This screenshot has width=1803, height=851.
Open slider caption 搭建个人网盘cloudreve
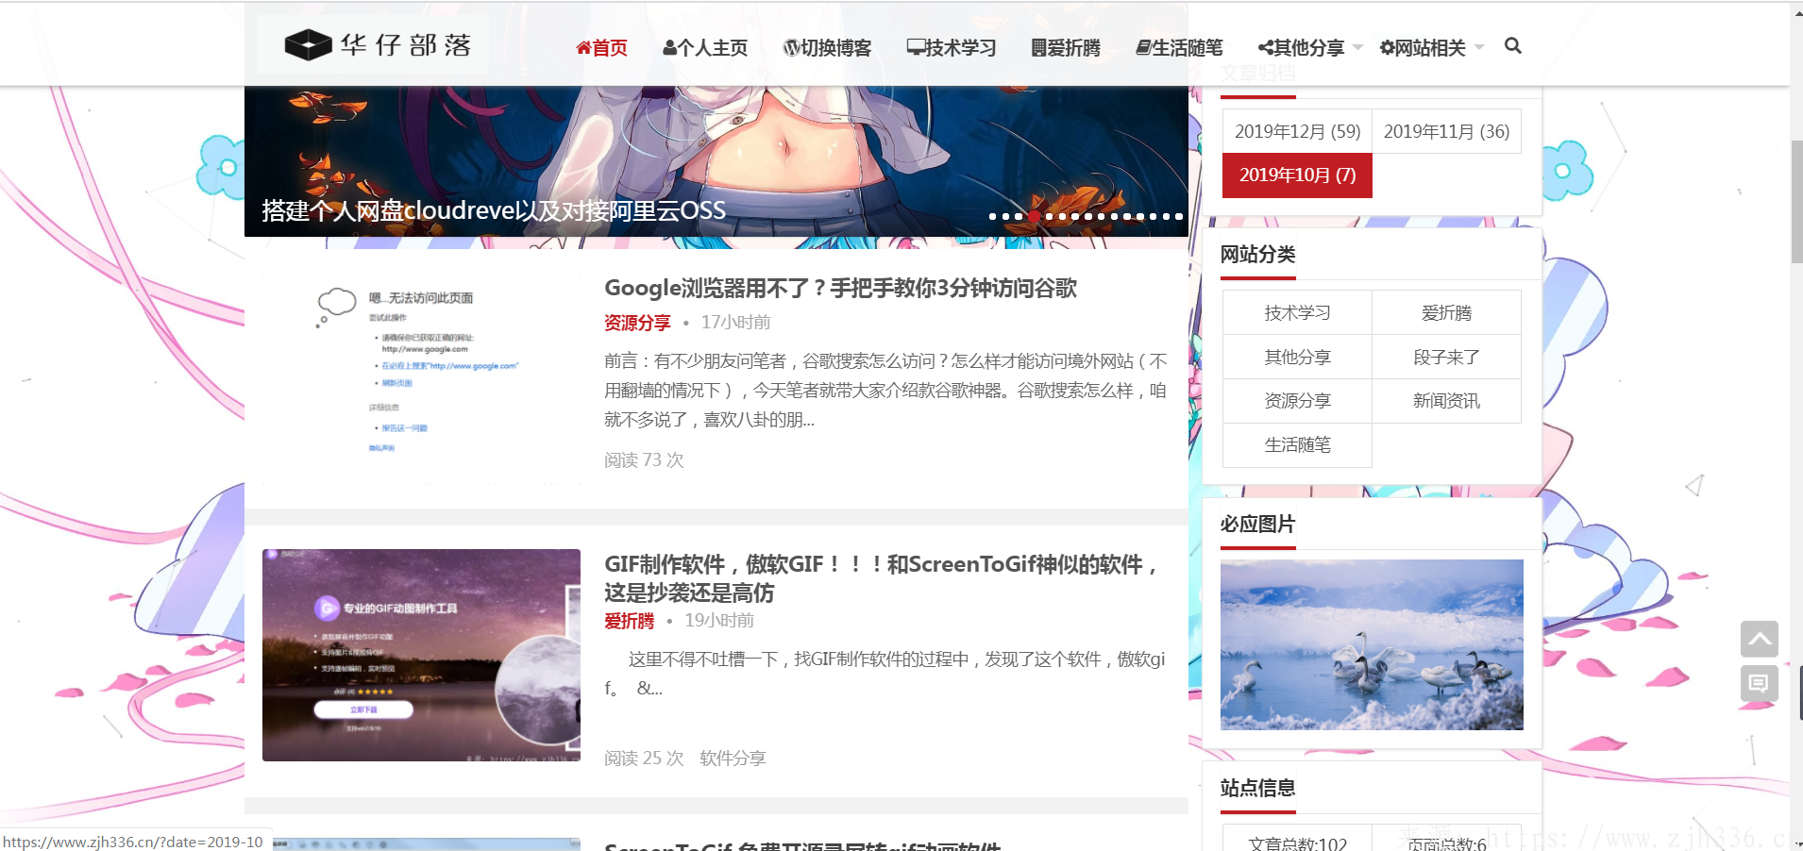[494, 210]
